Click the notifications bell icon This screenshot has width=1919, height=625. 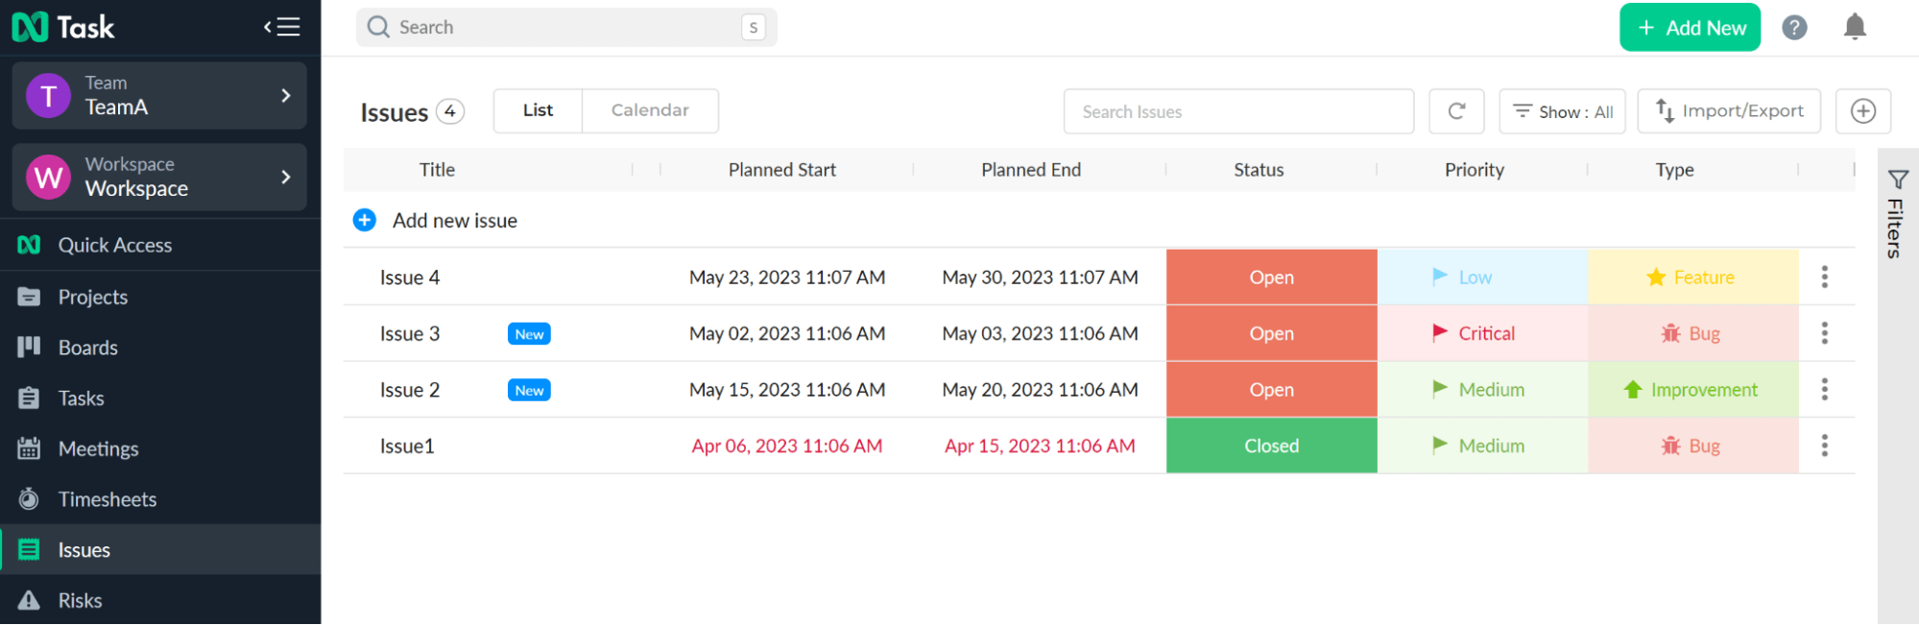coord(1855,27)
